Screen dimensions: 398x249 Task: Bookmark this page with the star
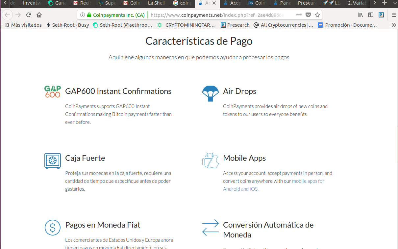point(317,15)
